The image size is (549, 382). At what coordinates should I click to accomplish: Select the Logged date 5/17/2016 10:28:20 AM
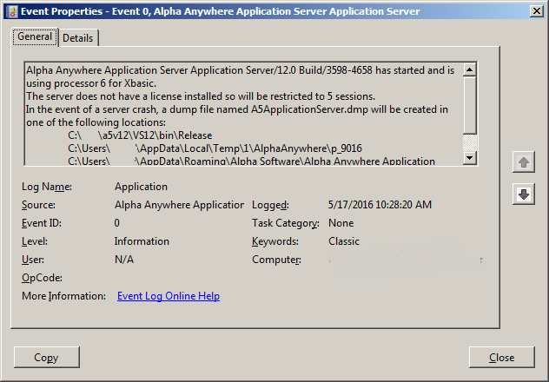[380, 205]
